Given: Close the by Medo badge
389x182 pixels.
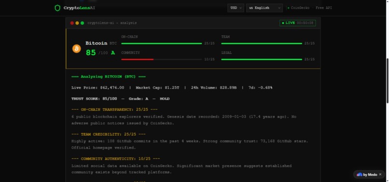Looking at the screenshot, I should (x=380, y=174).
